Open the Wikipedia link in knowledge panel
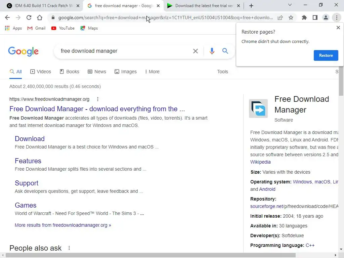The height and width of the screenshot is (258, 344). coord(260,162)
